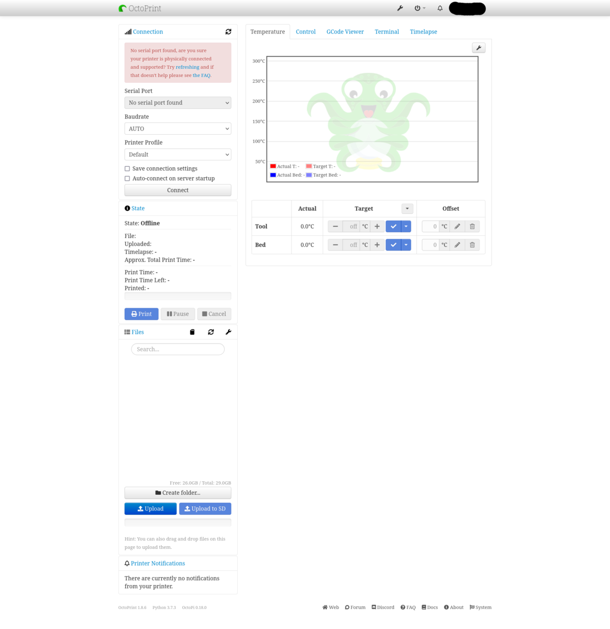
Task: Set Bed offset pencil icon
Action: (x=457, y=245)
